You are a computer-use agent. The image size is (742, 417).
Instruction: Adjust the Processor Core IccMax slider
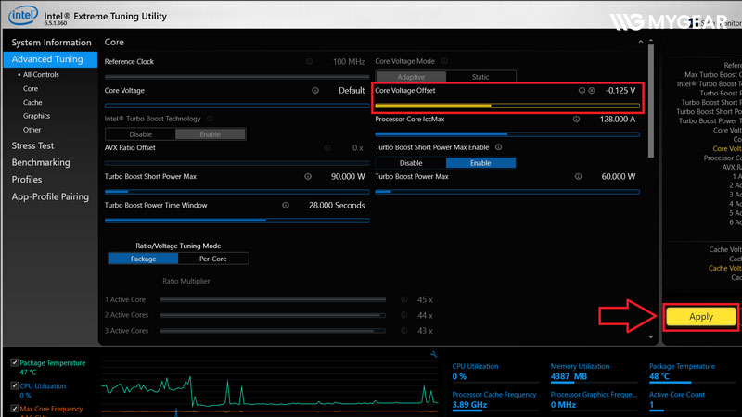click(507, 134)
